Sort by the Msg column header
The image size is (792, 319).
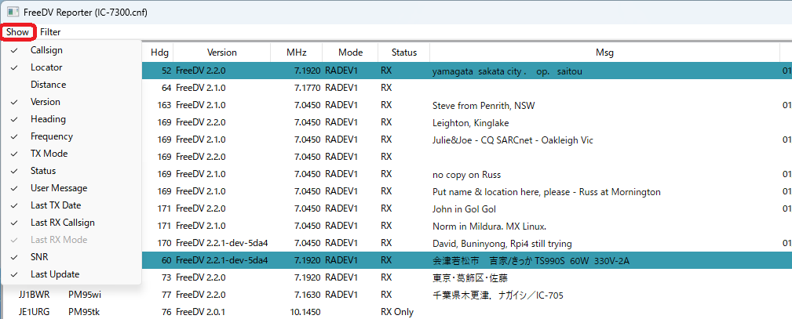[604, 53]
